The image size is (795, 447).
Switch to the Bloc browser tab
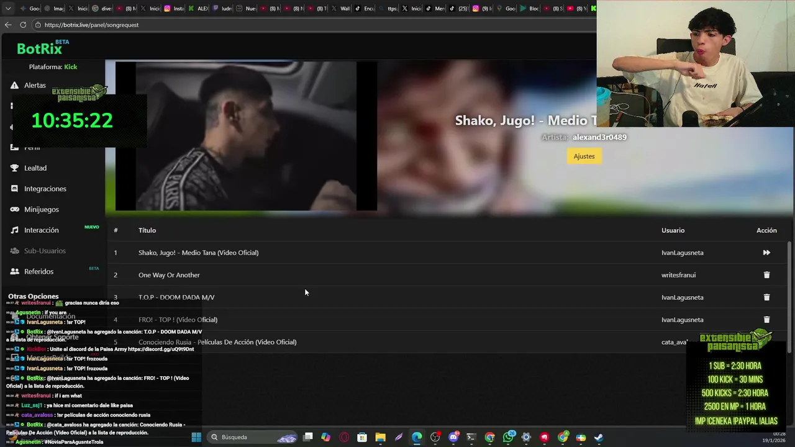click(x=530, y=9)
